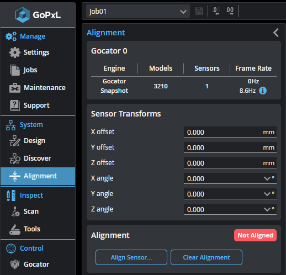This screenshot has width=286, height=275.
Task: Open the Tools knife icon
Action: [x=15, y=229]
